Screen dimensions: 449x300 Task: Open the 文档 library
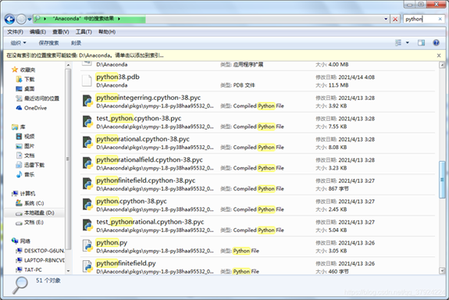[25, 155]
